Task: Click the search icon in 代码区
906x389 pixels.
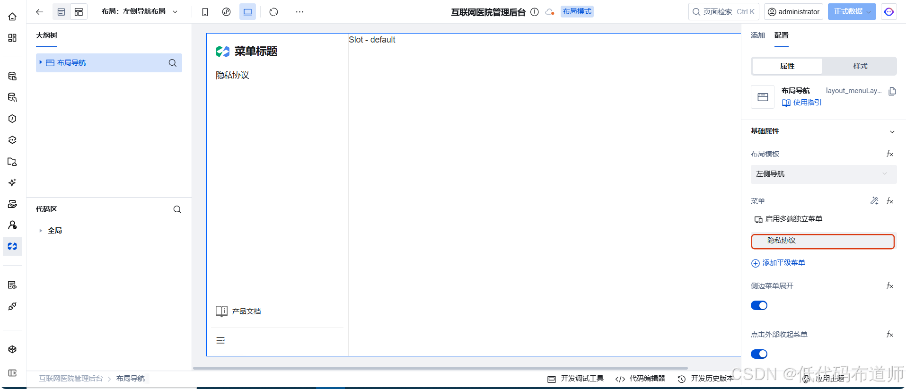Action: pos(177,209)
